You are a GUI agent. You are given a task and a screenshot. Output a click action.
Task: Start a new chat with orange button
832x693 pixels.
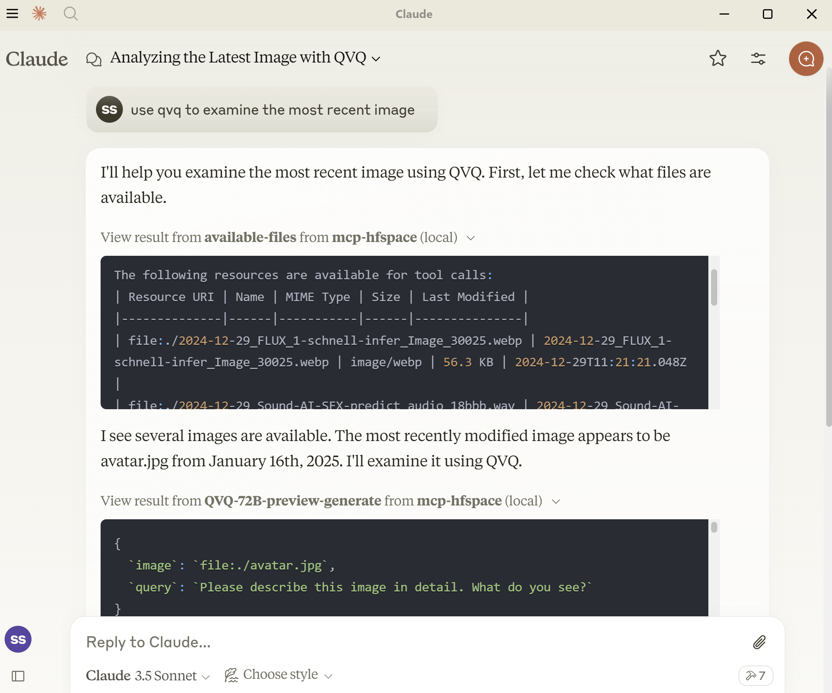pos(806,59)
